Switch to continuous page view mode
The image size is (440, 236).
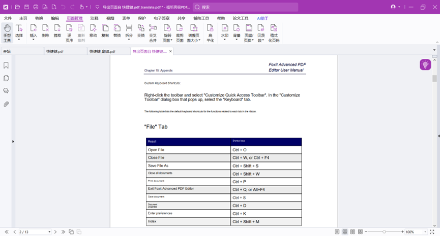point(345,232)
